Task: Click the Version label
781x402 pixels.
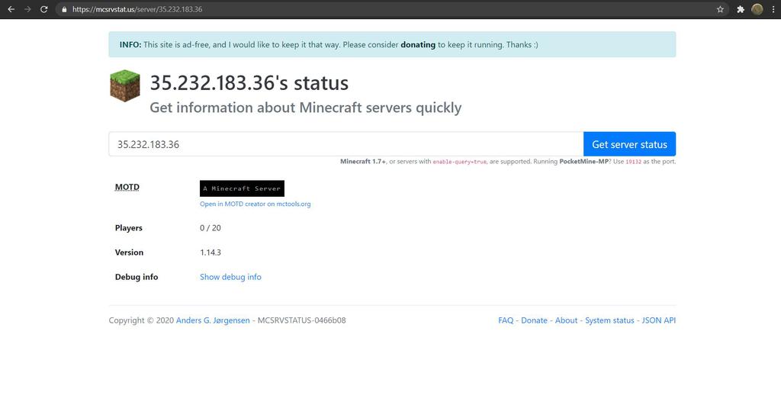Action: [129, 252]
